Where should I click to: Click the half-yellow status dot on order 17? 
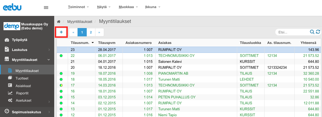click(61, 85)
